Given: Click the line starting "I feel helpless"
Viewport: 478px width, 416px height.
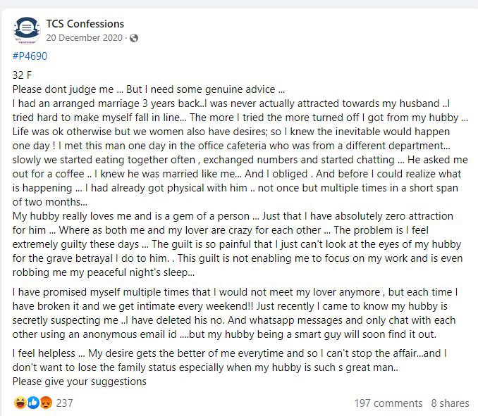Looking at the screenshot, I should (230, 353).
